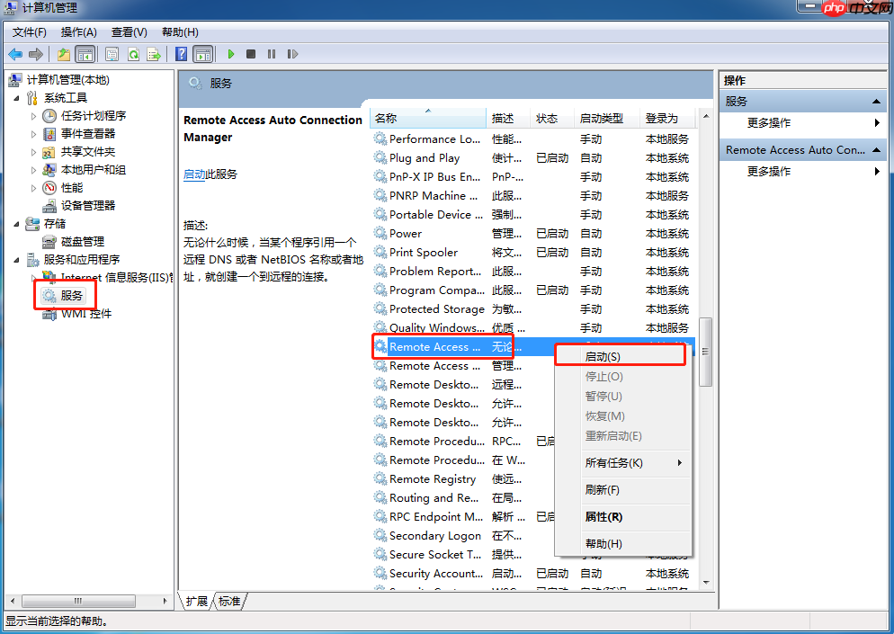Collapse the 系统工具 tree node
Screen dimensions: 894x634
(x=14, y=97)
